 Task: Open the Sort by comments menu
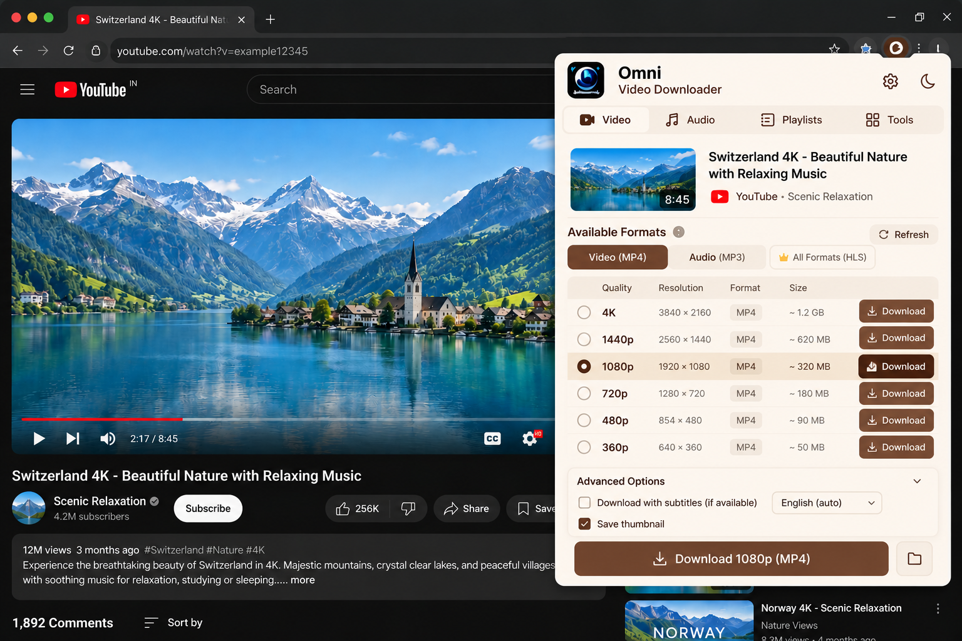click(x=173, y=623)
